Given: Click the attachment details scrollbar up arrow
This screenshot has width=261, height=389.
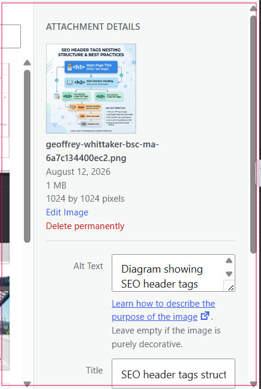Looking at the screenshot, I should (x=253, y=8).
